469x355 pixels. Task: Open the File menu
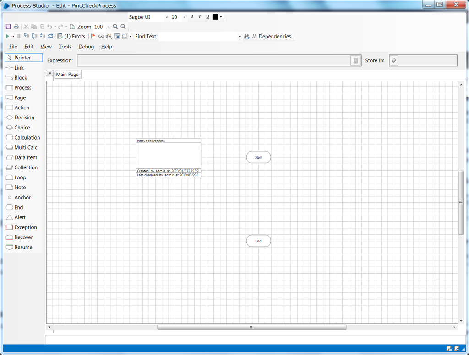coord(13,47)
